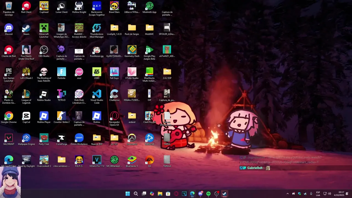Open Visual Studio Code shortcut
Image resolution: width=352 pixels, height=198 pixels.
[97, 97]
